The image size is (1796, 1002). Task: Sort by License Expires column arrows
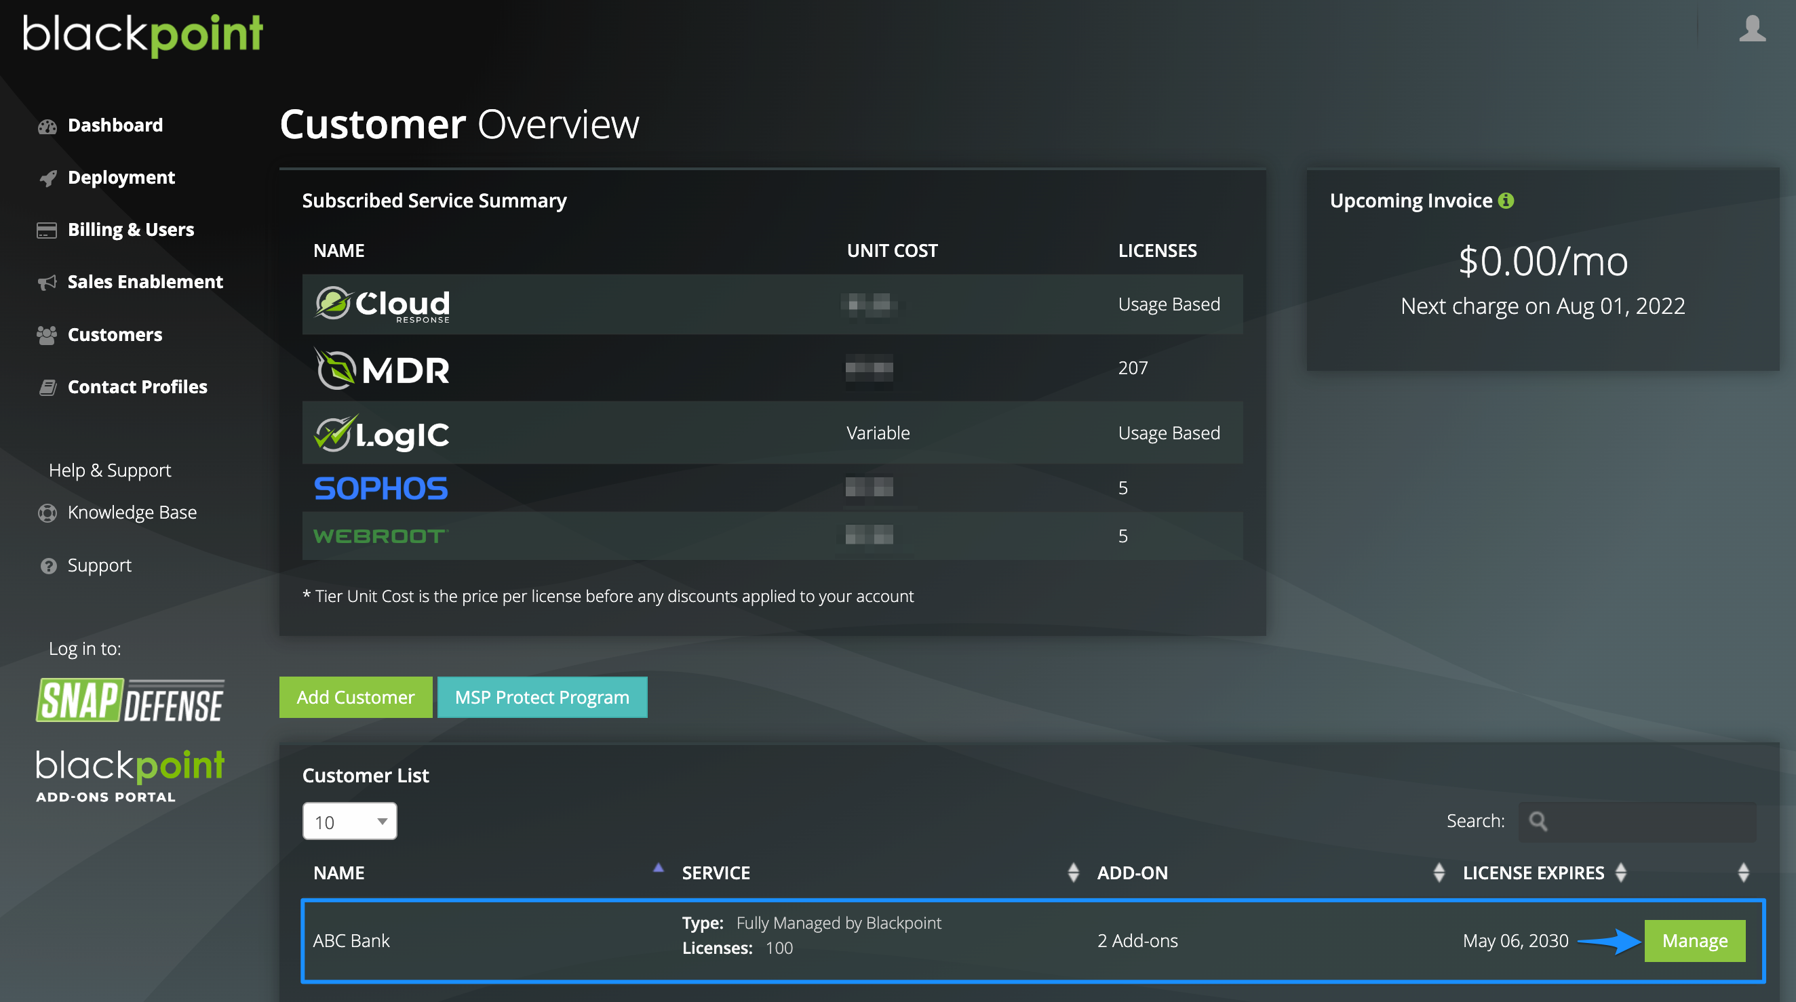(x=1620, y=873)
